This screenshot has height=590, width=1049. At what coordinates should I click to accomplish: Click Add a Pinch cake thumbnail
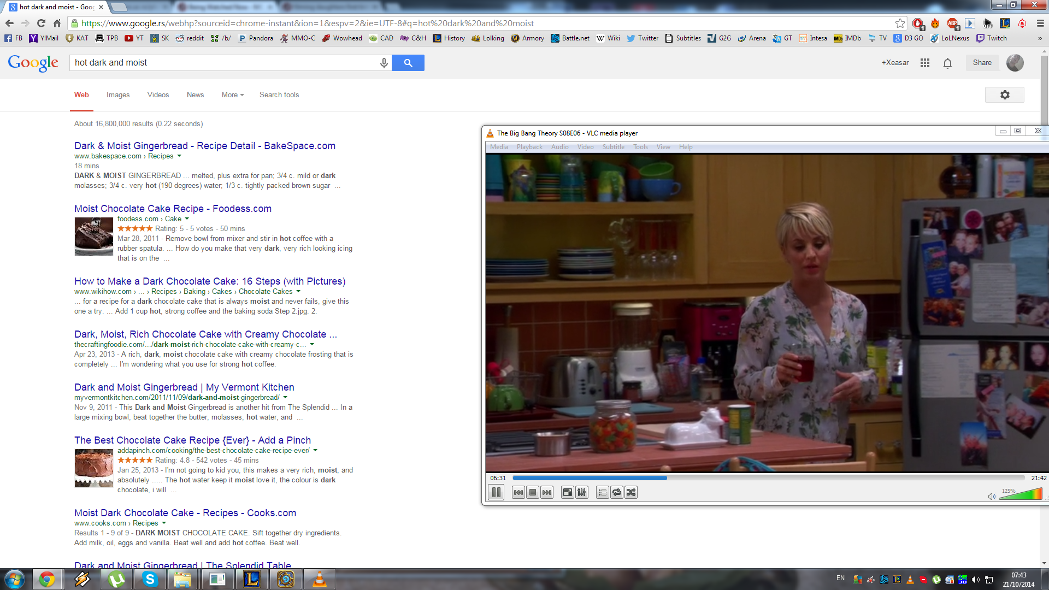coord(94,468)
